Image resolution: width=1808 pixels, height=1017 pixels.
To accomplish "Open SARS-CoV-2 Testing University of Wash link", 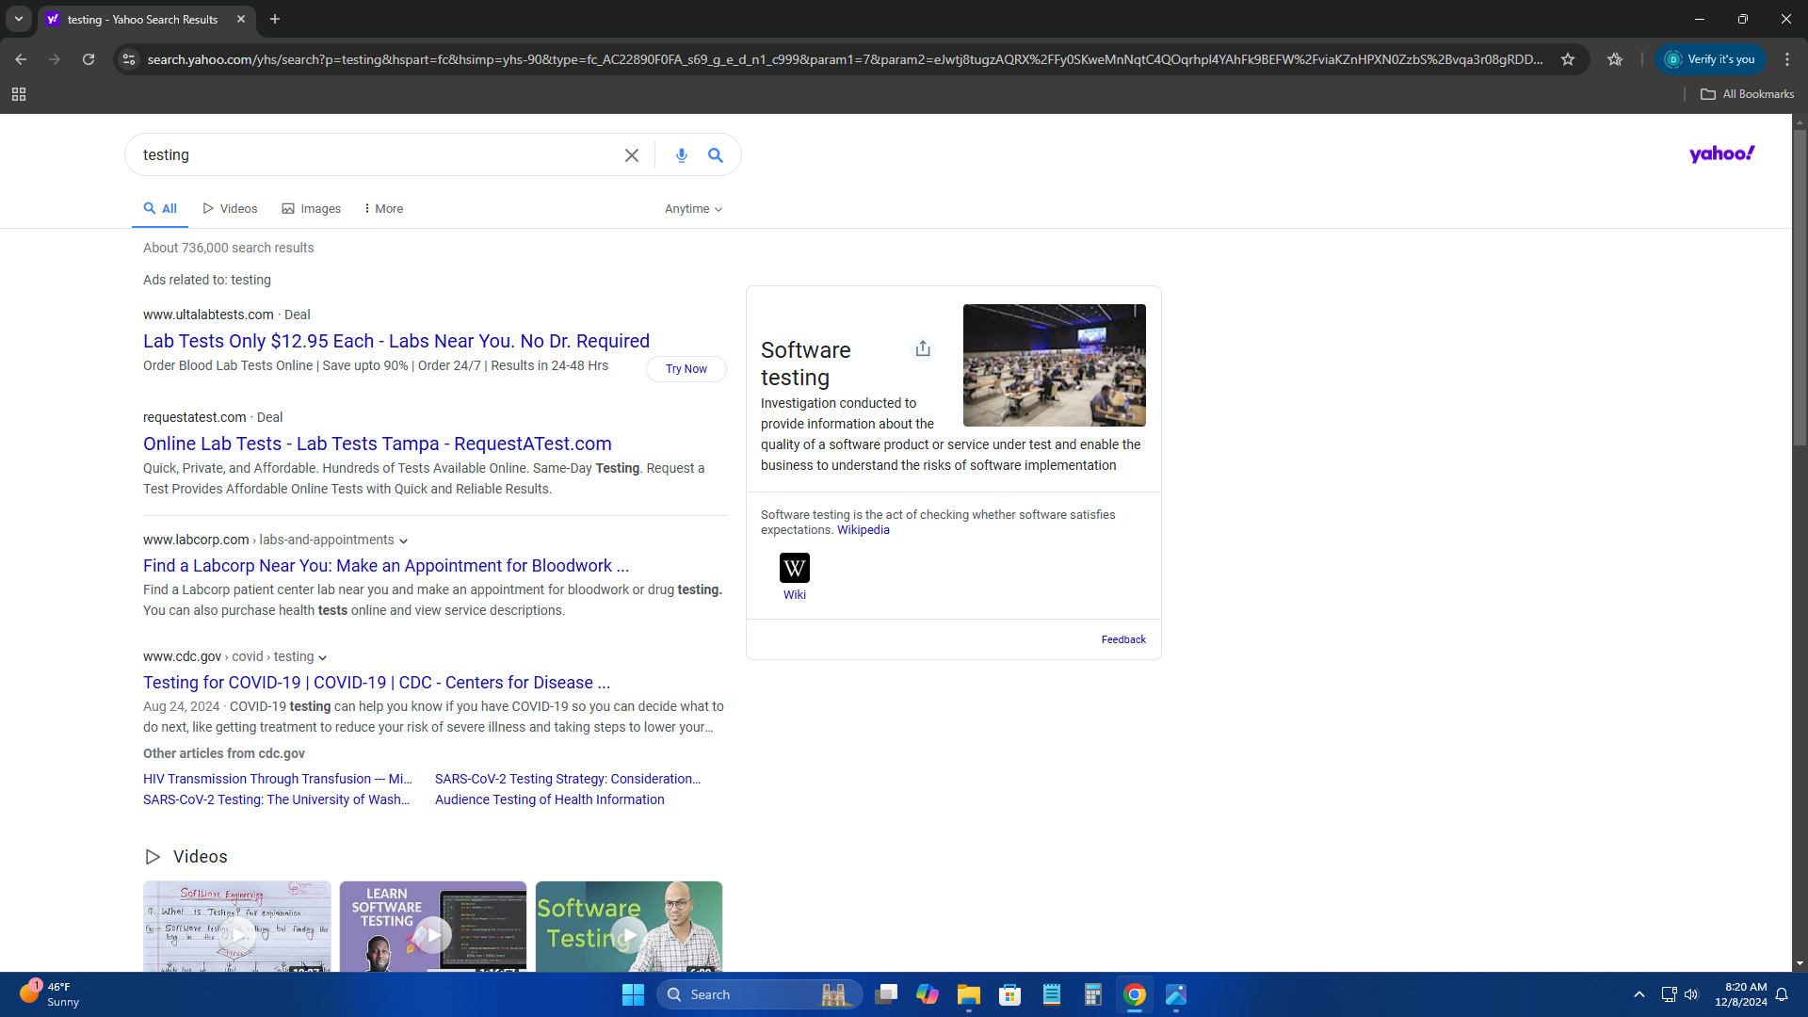I will pos(277,799).
